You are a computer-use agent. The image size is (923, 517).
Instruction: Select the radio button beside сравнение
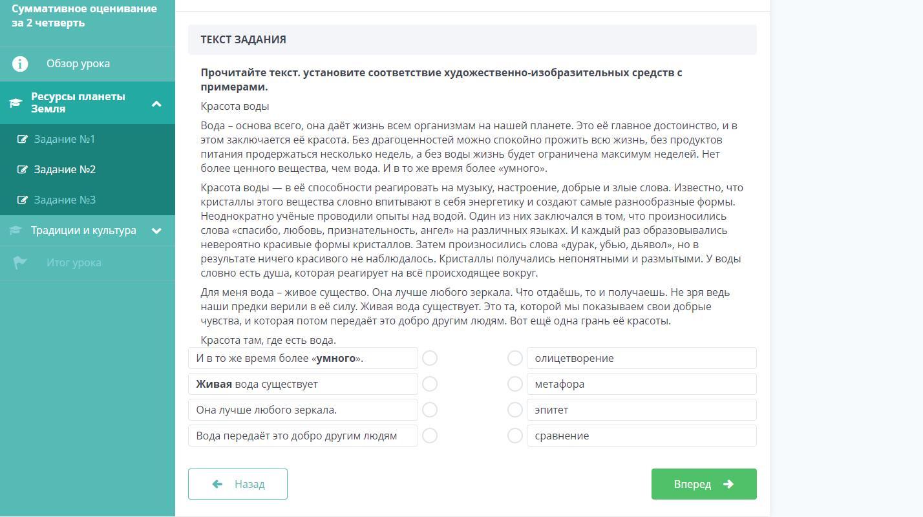click(515, 436)
